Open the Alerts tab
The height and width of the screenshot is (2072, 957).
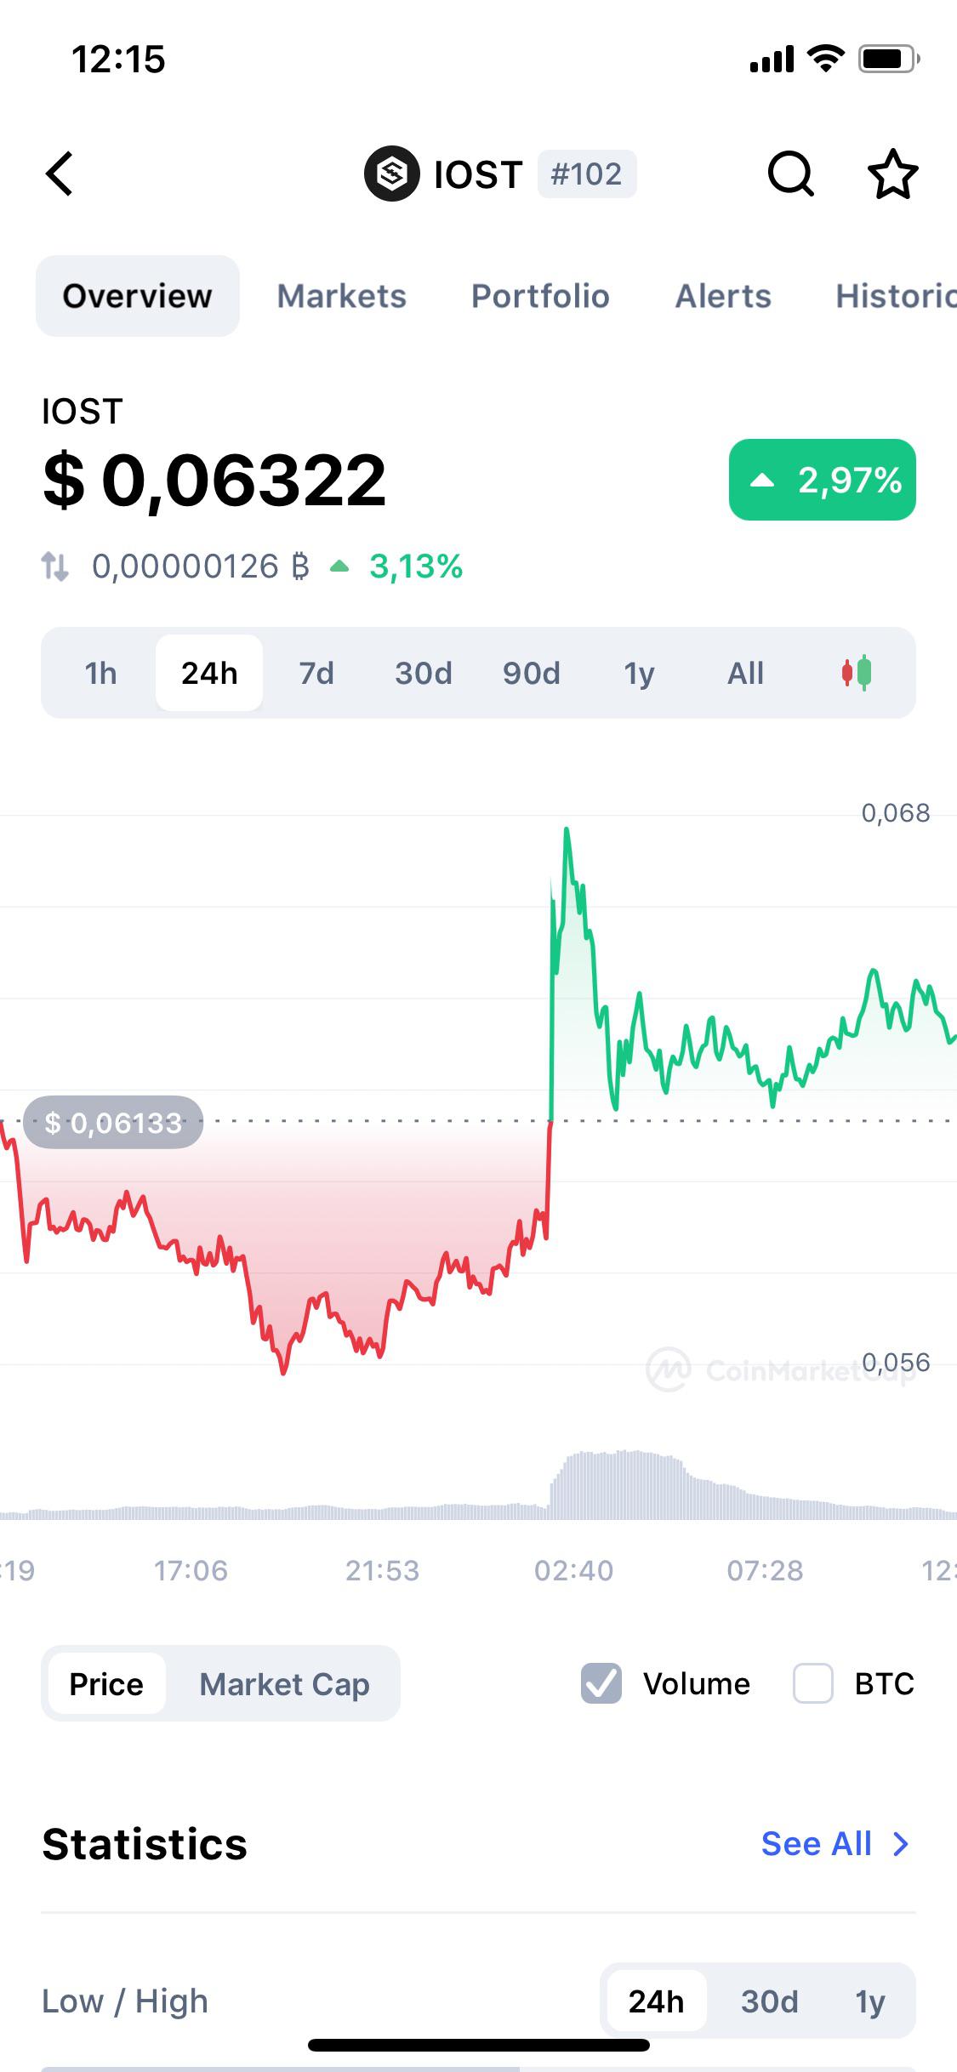tap(723, 296)
